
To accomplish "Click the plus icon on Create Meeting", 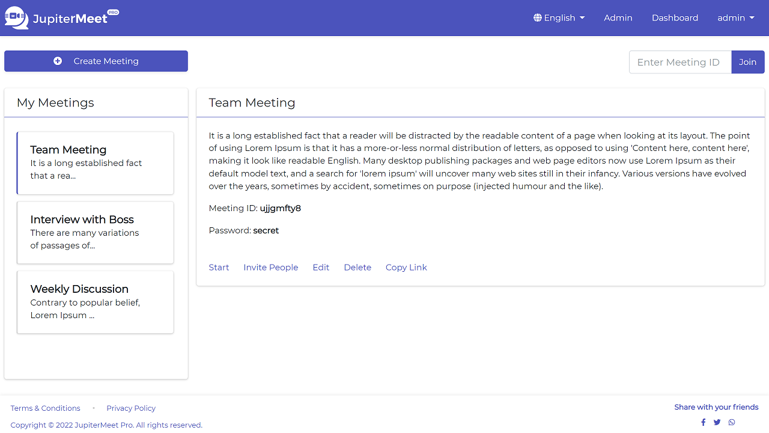I will [57, 61].
